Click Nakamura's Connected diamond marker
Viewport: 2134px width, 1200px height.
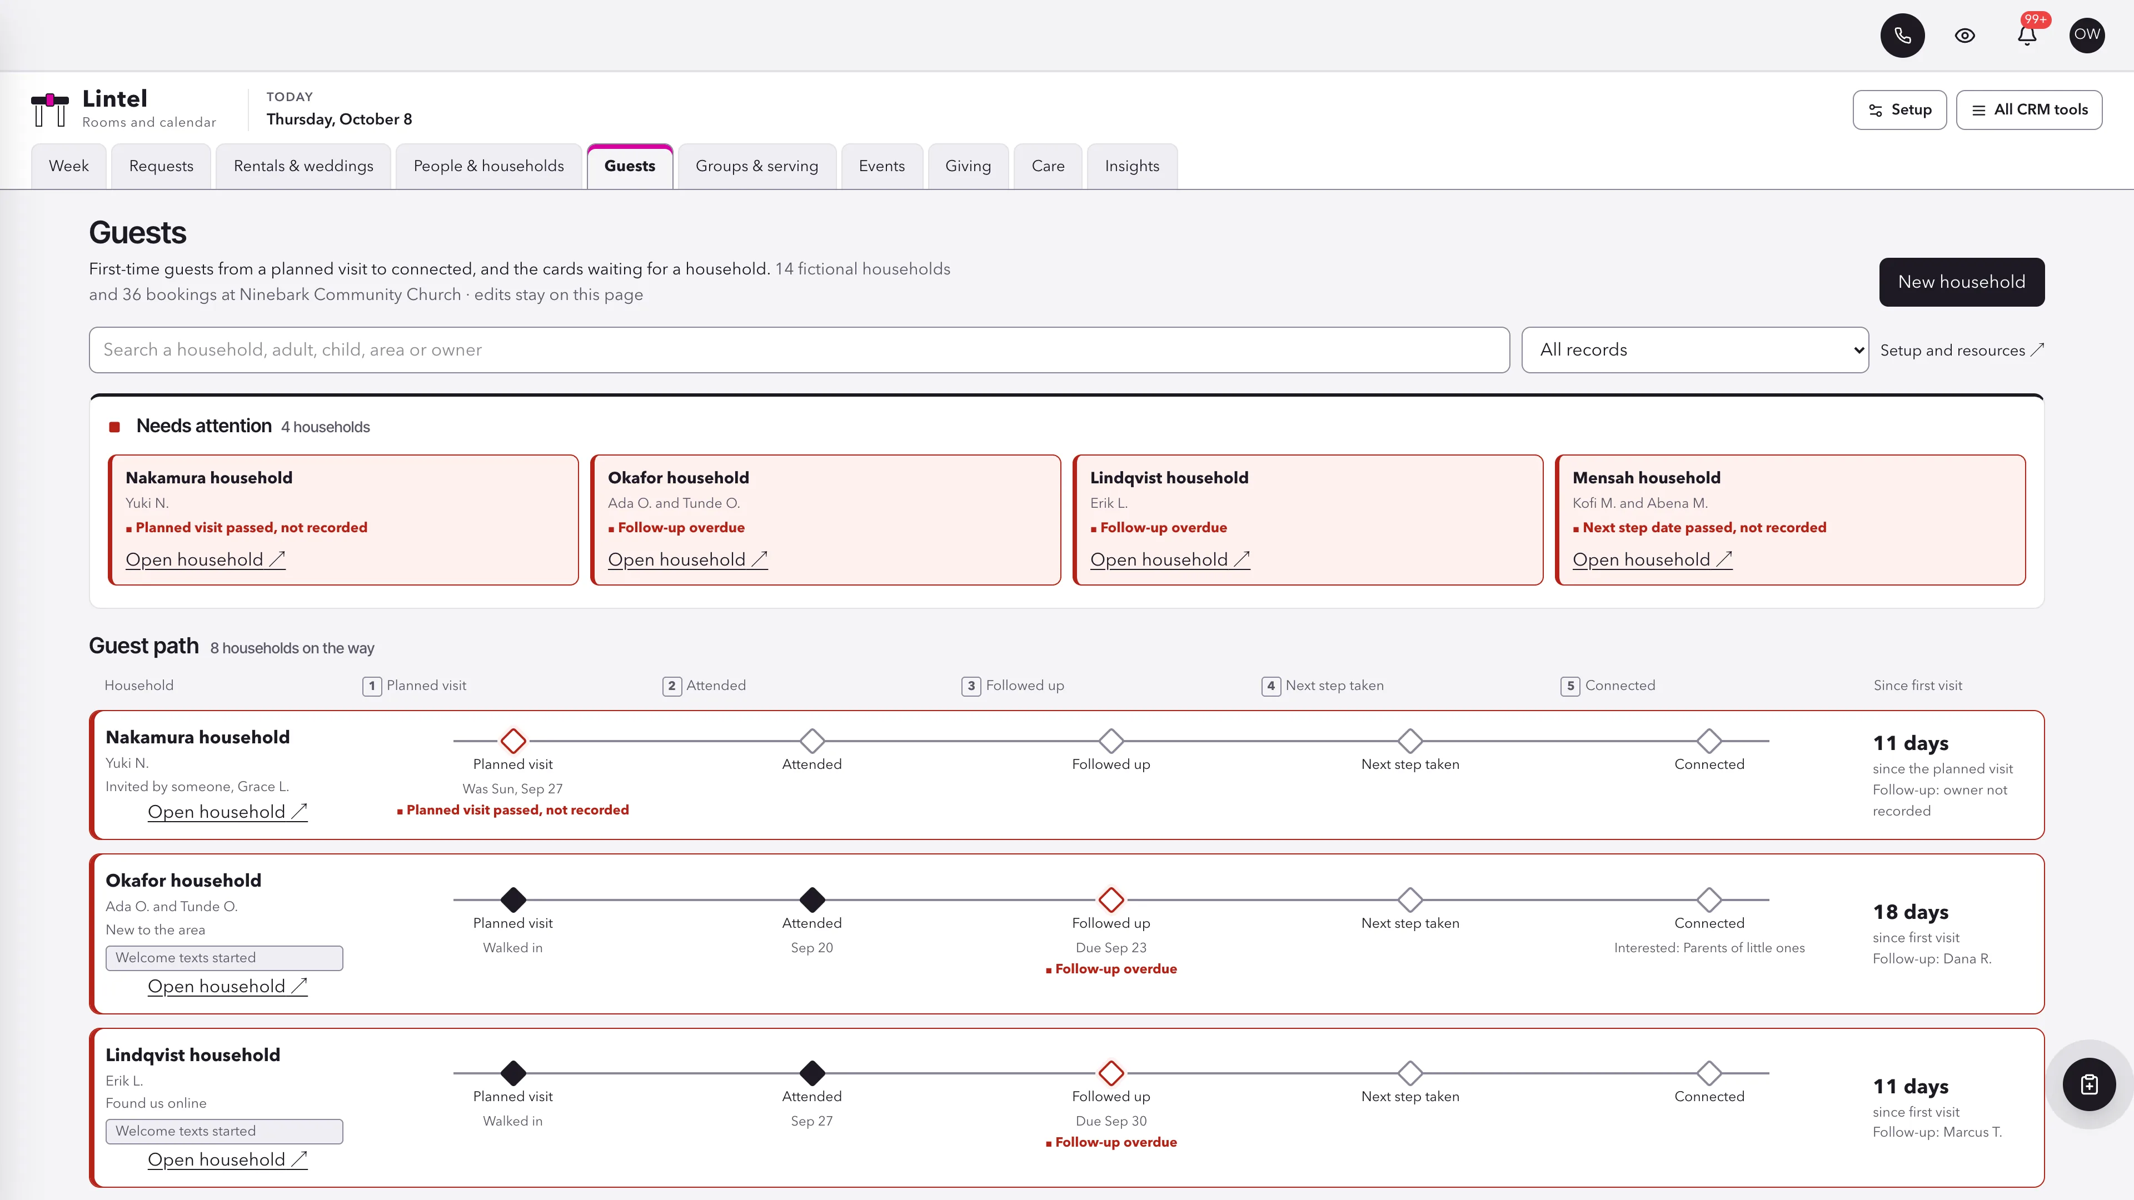tap(1709, 741)
